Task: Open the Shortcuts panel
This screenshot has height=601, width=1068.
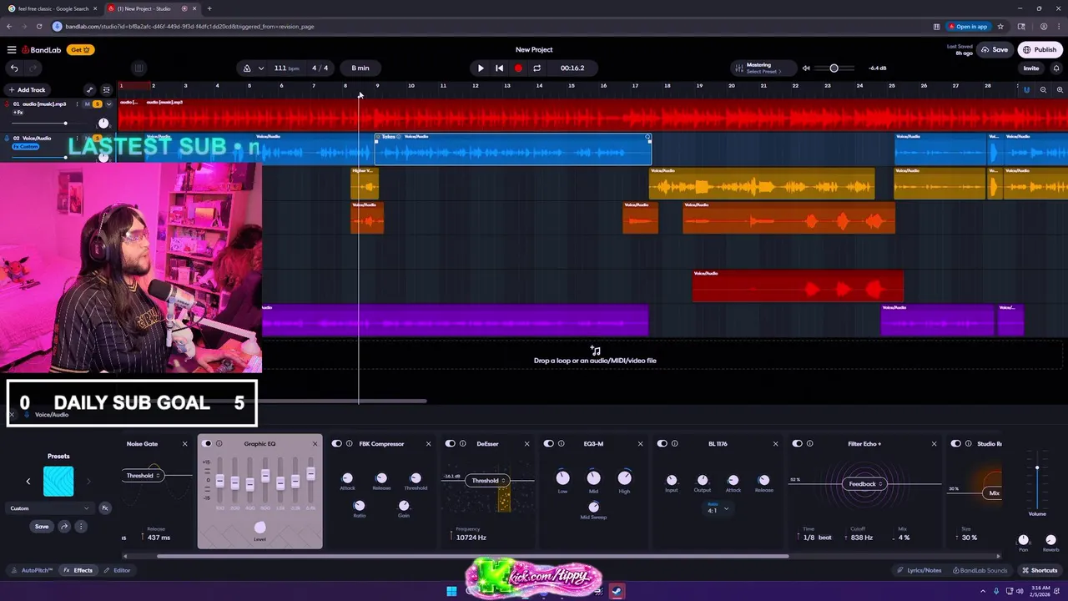Action: point(1039,570)
